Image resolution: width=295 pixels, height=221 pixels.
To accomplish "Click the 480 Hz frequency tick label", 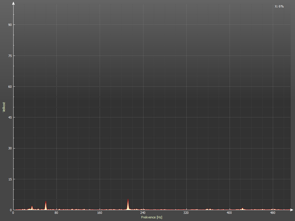I will [273, 213].
